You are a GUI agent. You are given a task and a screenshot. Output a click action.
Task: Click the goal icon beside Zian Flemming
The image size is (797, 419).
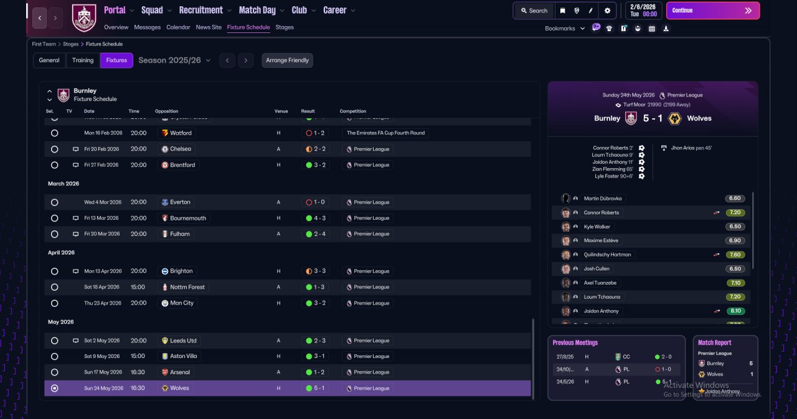(x=641, y=169)
